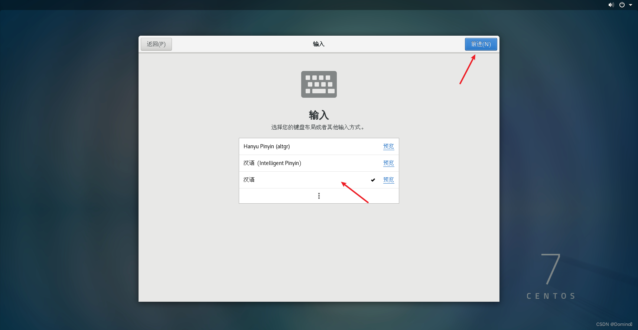Expand more input sources via three-dot row
The height and width of the screenshot is (330, 638).
pos(319,196)
